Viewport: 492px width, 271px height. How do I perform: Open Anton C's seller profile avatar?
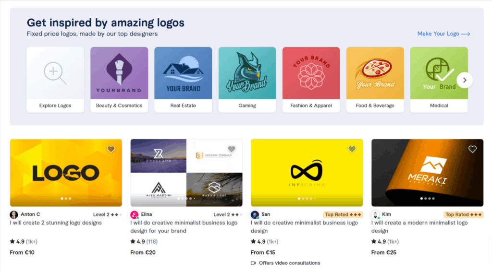[x=14, y=214]
